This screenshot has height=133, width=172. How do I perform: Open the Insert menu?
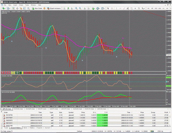[15, 5]
